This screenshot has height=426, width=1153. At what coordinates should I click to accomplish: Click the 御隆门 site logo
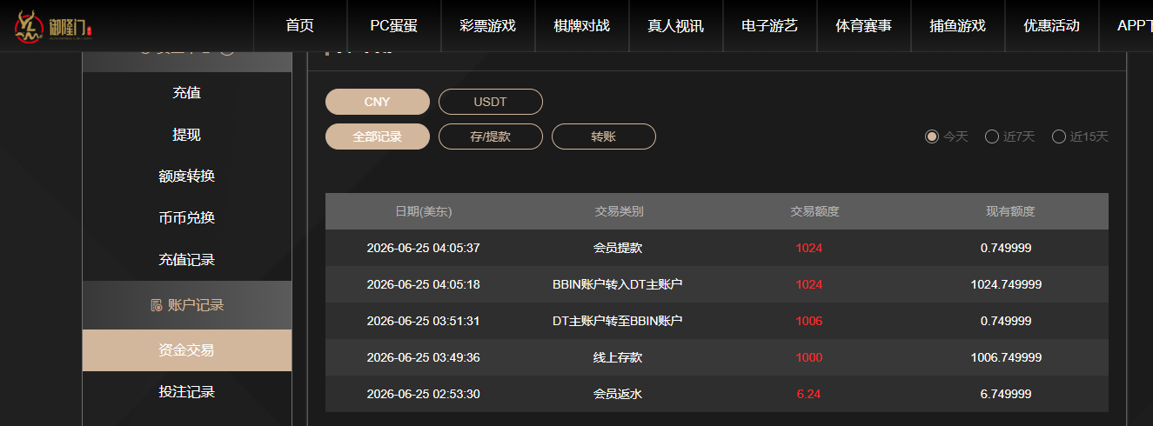tap(53, 27)
